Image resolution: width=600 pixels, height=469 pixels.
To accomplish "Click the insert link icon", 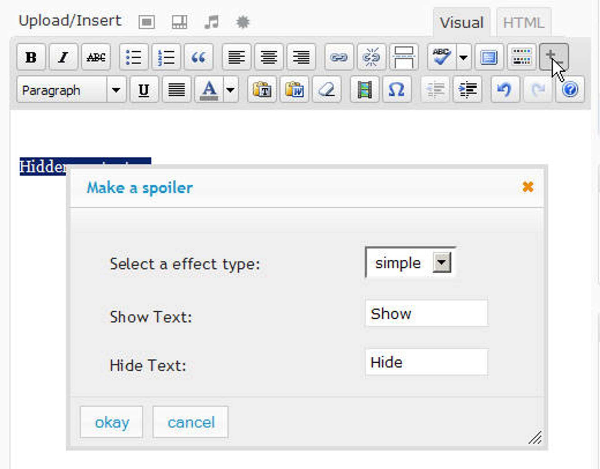I will point(339,57).
